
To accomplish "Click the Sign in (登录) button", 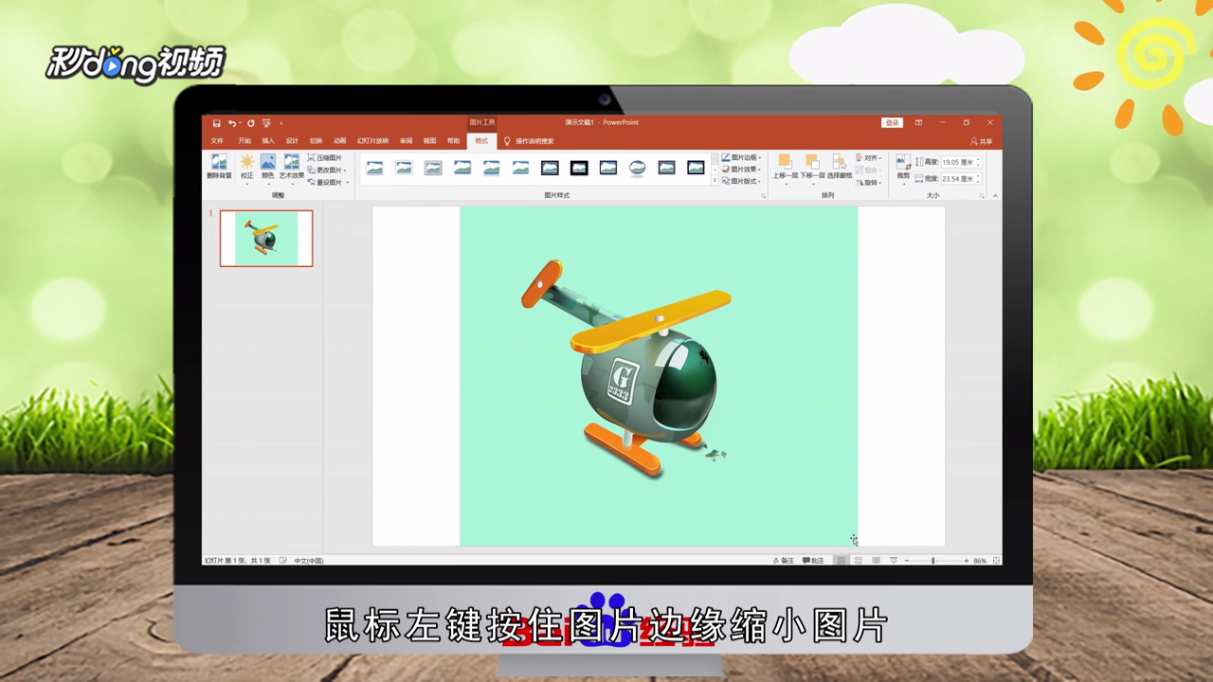I will (x=893, y=122).
